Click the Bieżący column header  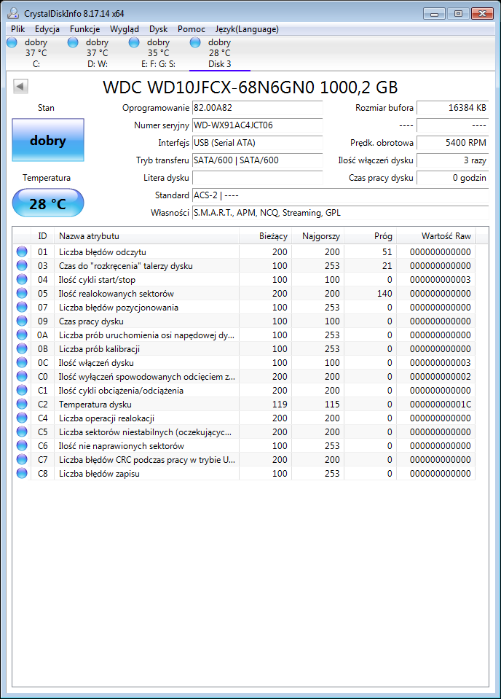click(265, 236)
